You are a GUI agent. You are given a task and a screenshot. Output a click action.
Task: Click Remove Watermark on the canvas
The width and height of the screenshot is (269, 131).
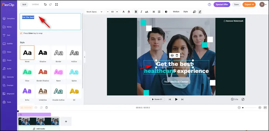[233, 21]
